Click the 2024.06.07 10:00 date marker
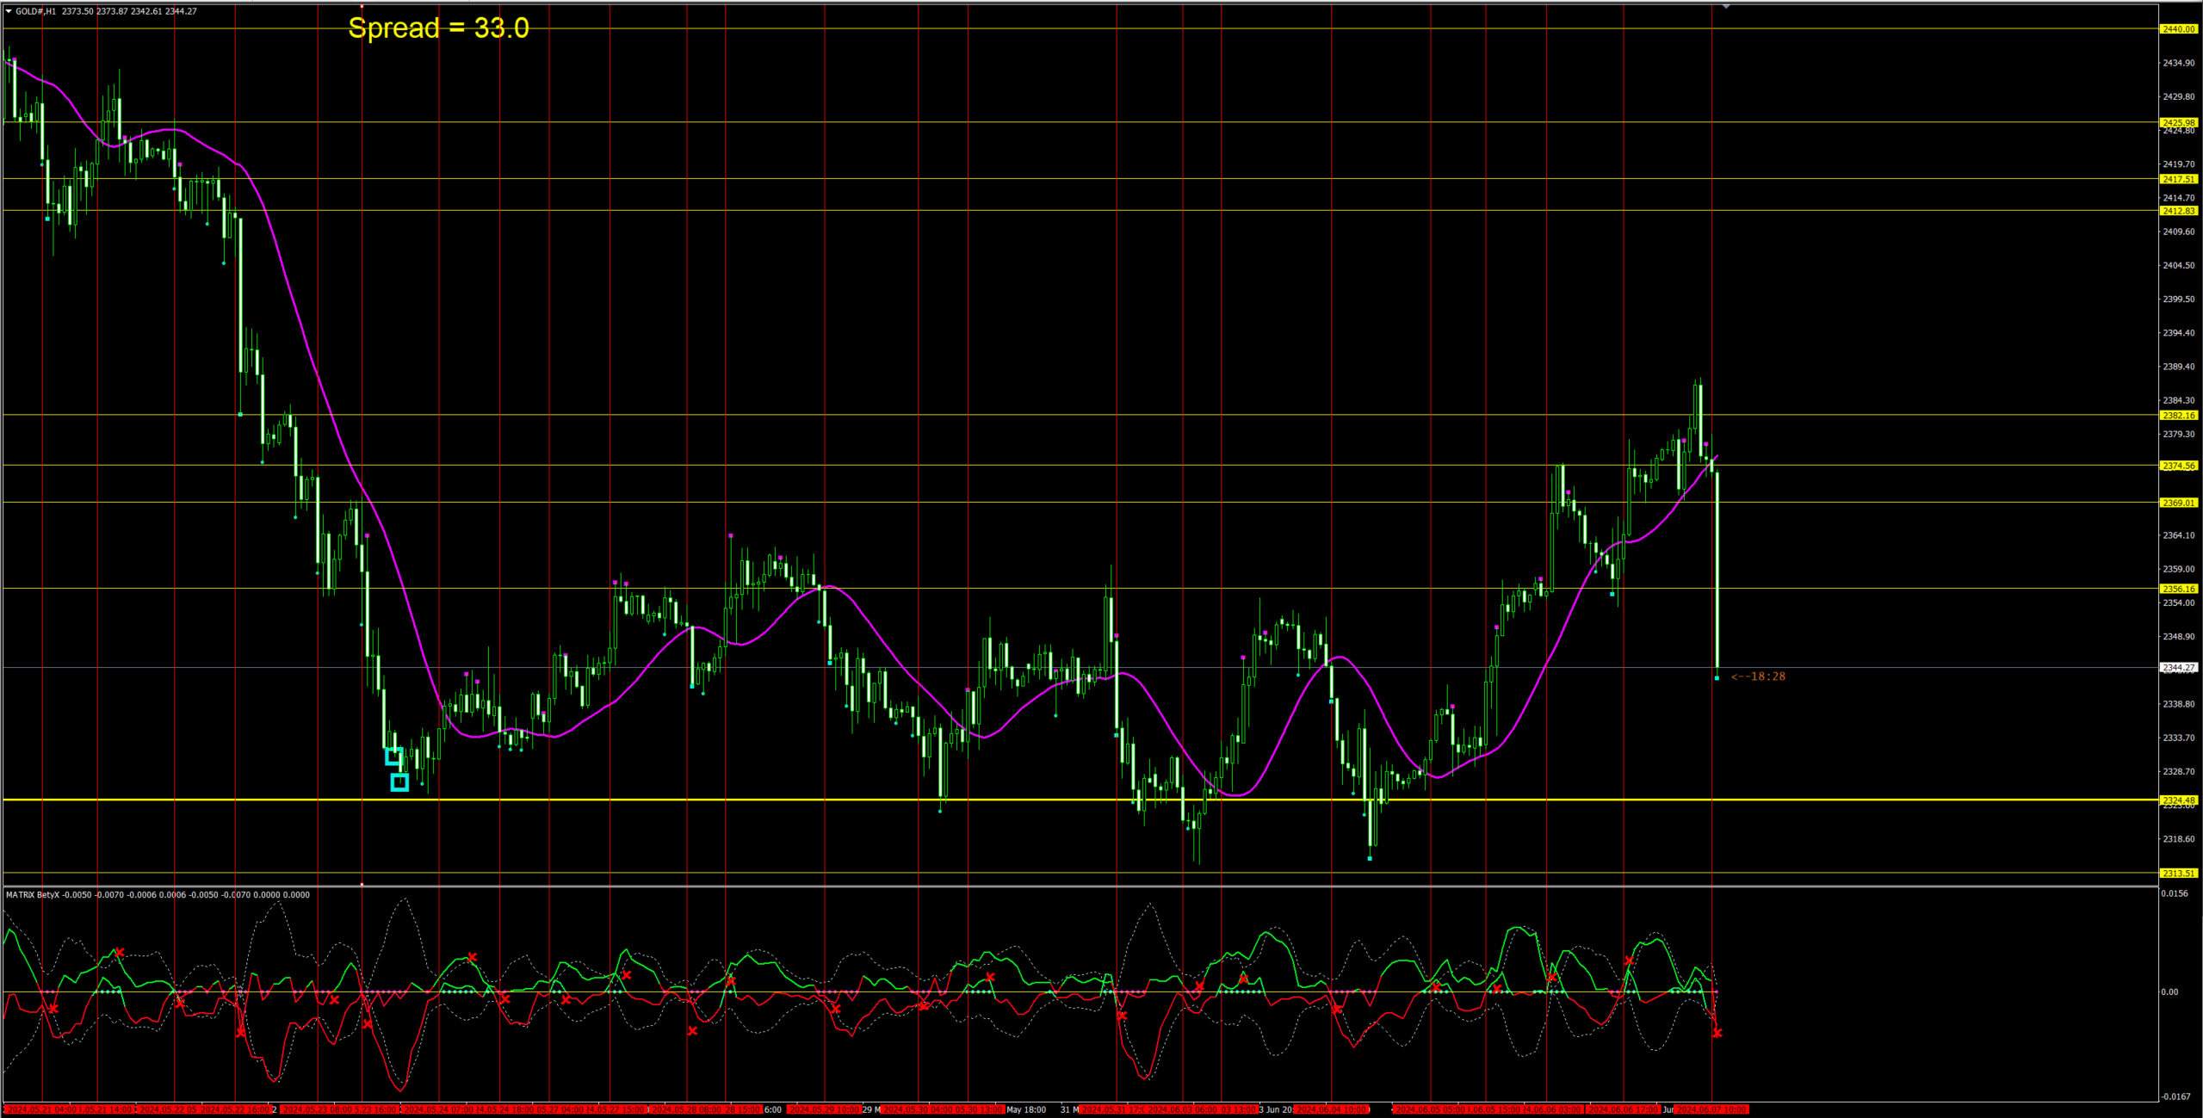The image size is (2203, 1118). [x=1711, y=1110]
